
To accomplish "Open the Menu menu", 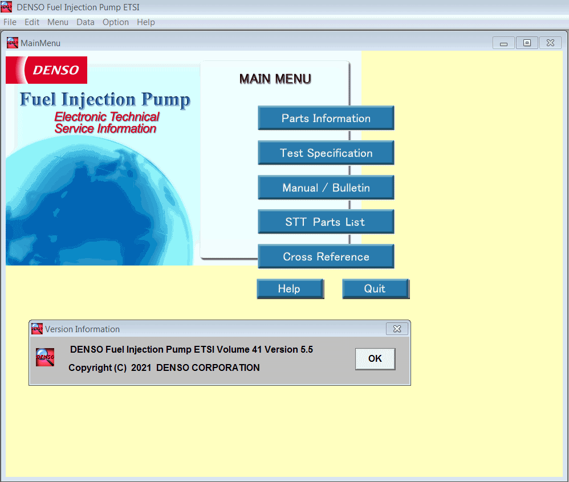I will click(58, 22).
